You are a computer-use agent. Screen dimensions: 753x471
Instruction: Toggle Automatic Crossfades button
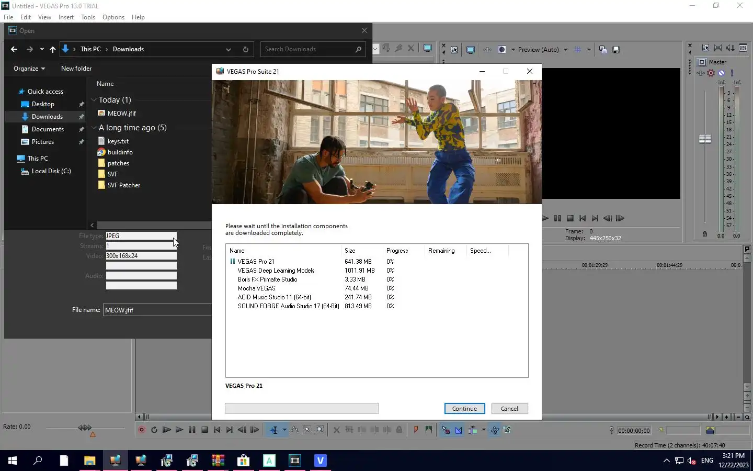(x=459, y=430)
